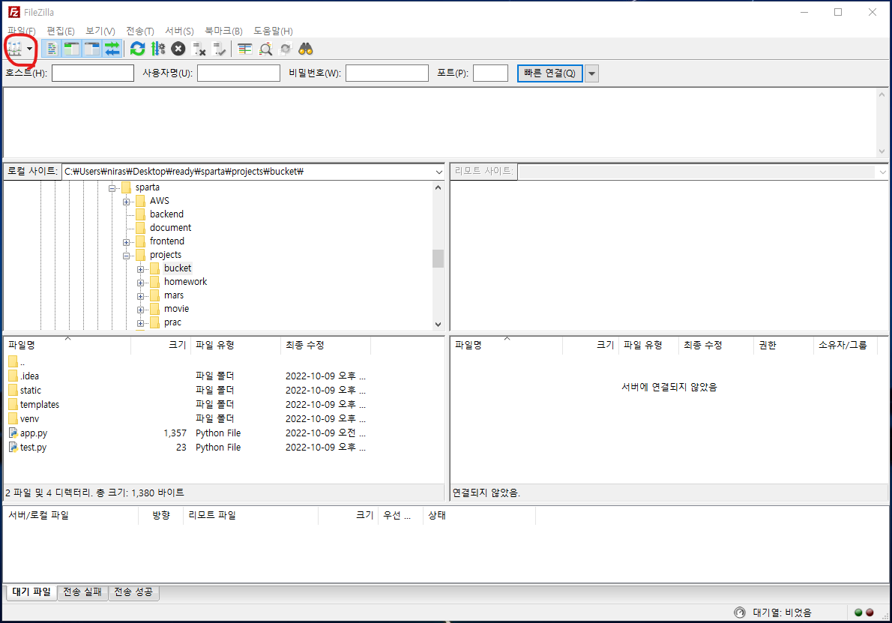
Task: Open the 서버(S) menu
Action: coord(179,31)
